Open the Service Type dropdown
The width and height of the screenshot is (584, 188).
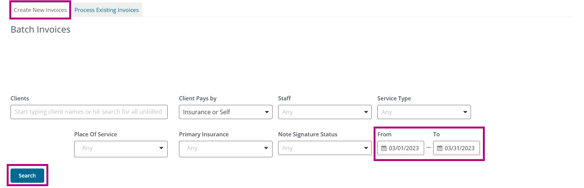click(424, 112)
